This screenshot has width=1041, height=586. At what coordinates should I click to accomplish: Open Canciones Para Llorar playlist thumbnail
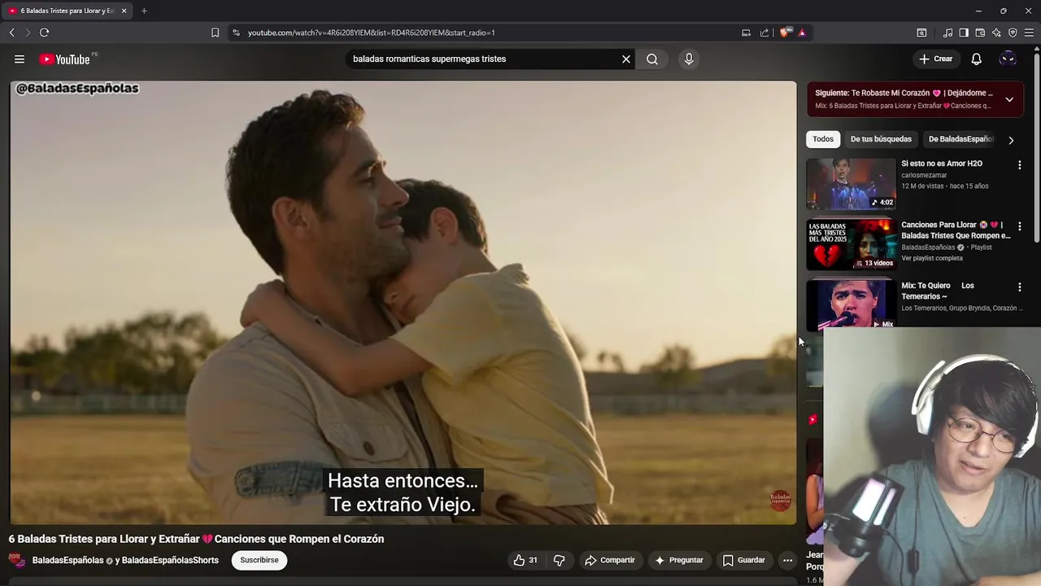pos(851,244)
